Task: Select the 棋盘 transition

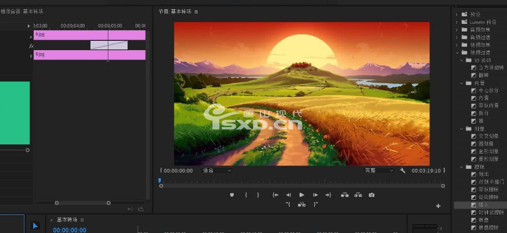Action: (x=483, y=220)
